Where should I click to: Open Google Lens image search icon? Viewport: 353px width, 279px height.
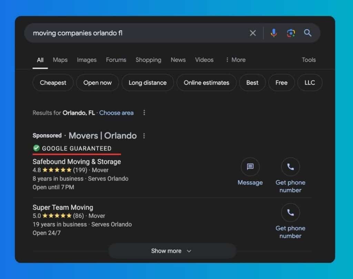(x=291, y=33)
